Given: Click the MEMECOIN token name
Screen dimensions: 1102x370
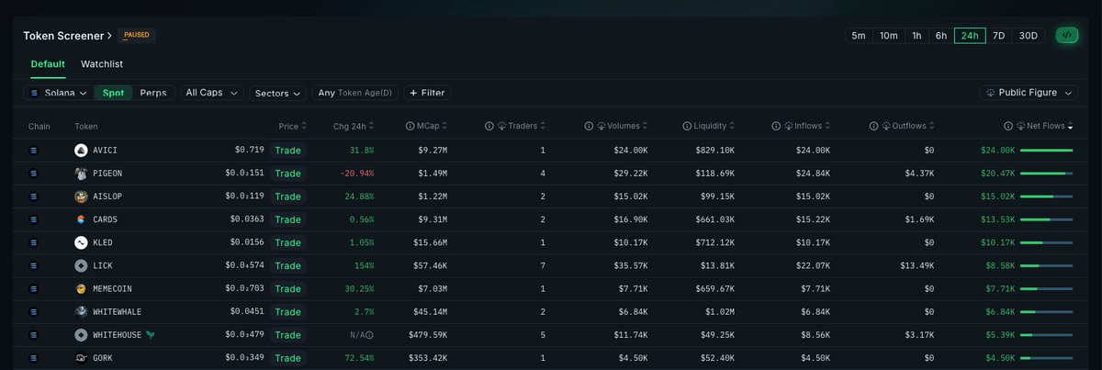Looking at the screenshot, I should point(112,288).
